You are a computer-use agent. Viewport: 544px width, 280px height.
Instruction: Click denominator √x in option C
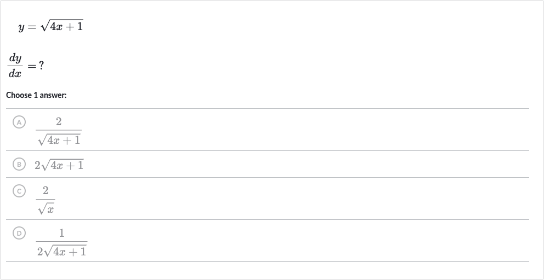click(x=46, y=209)
